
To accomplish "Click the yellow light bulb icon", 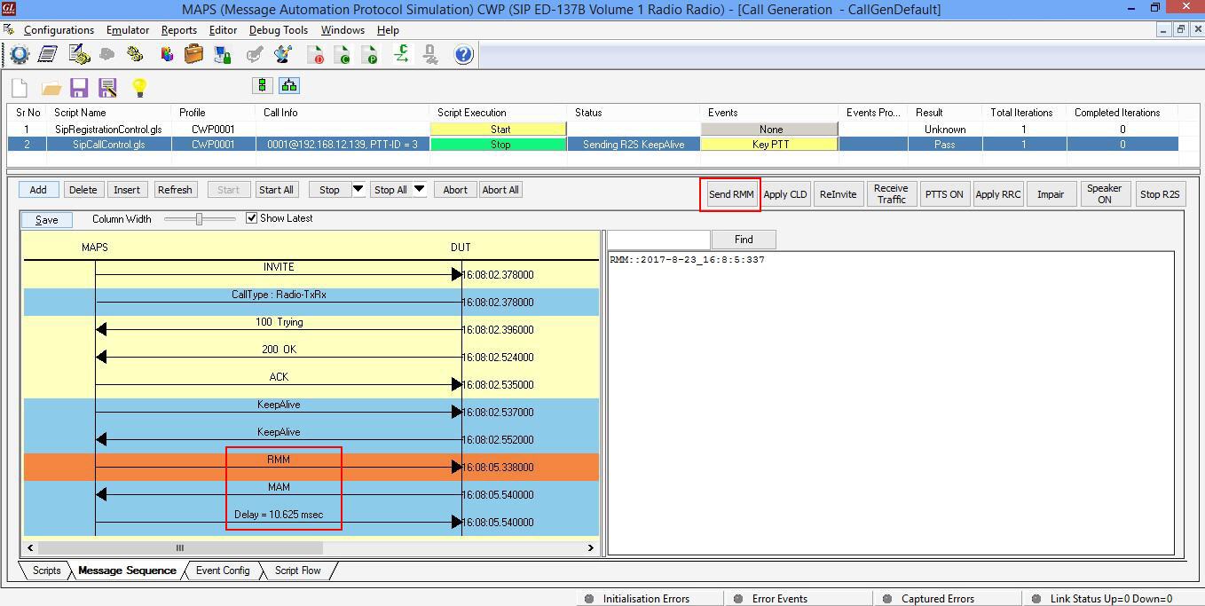I will point(138,87).
